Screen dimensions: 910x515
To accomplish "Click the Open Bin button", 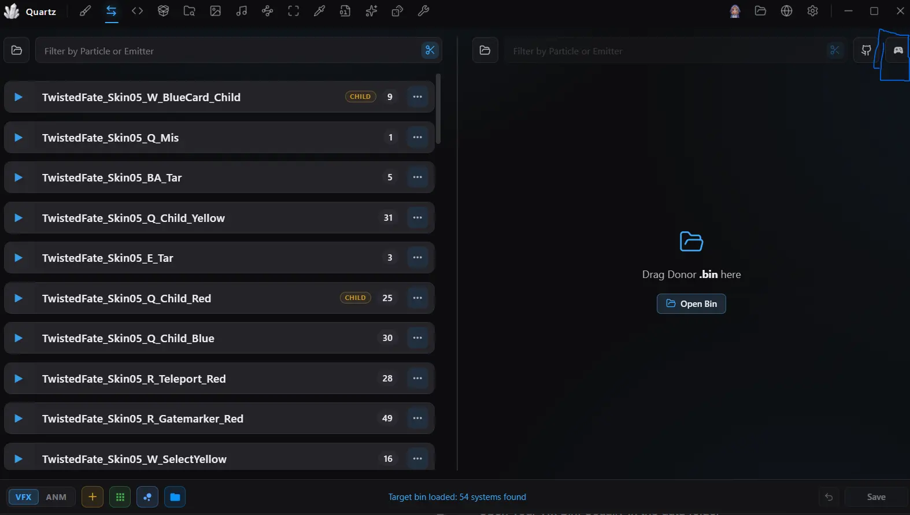I will [x=691, y=303].
